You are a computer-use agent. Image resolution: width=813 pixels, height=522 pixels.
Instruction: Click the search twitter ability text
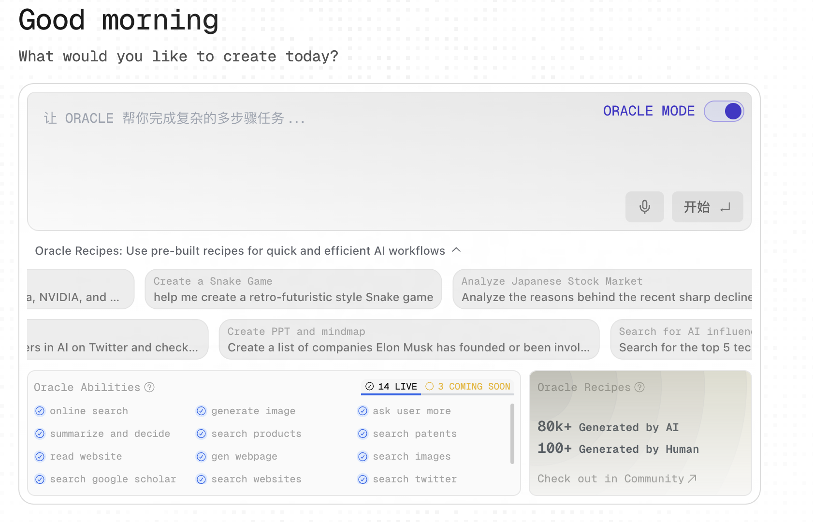pos(415,479)
